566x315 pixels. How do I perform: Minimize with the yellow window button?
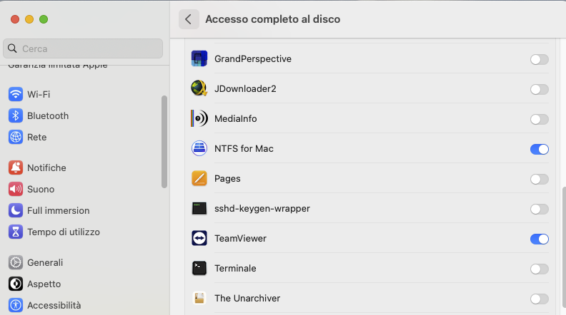(x=29, y=19)
